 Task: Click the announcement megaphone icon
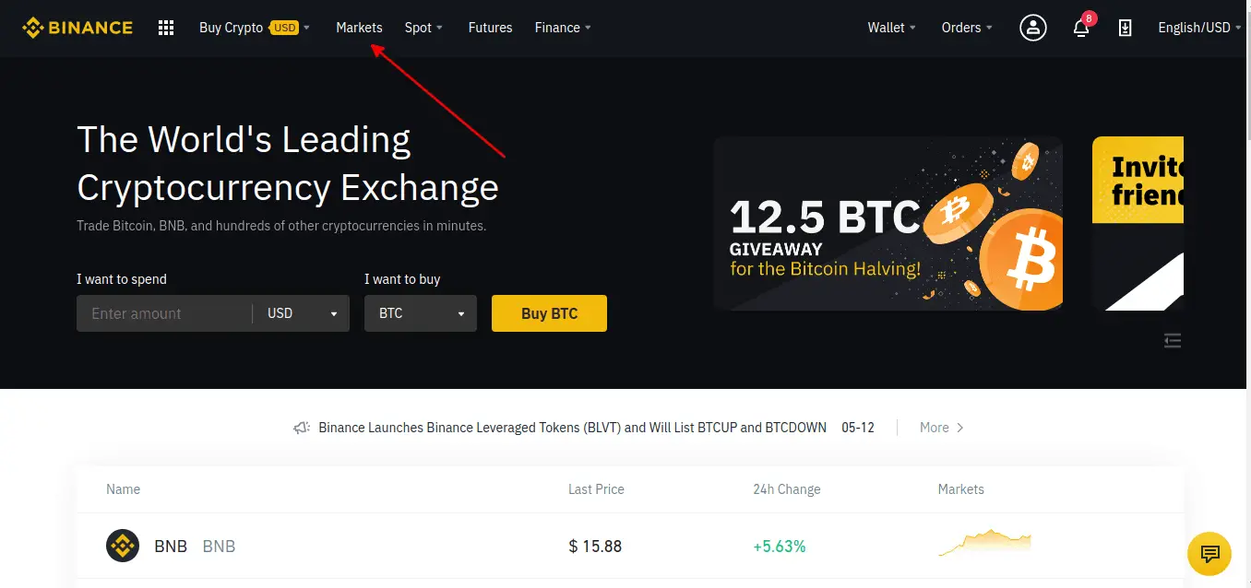302,428
